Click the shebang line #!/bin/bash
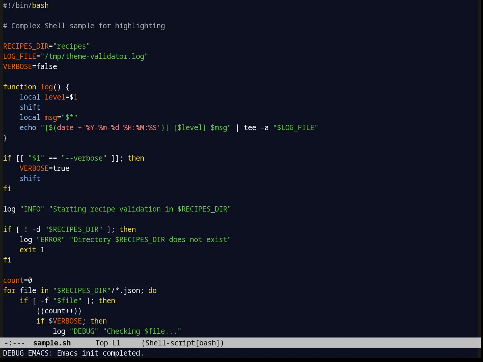The width and height of the screenshot is (483, 362). pos(26,5)
